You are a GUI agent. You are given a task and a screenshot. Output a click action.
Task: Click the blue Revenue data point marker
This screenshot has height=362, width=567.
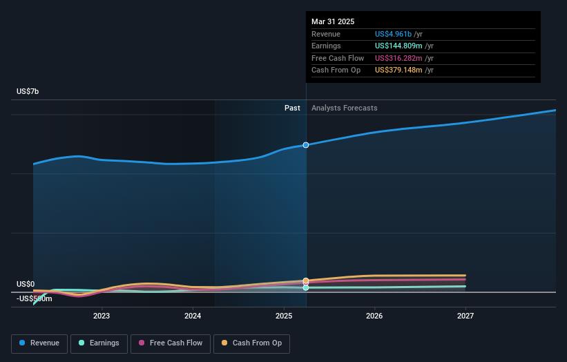pos(306,145)
